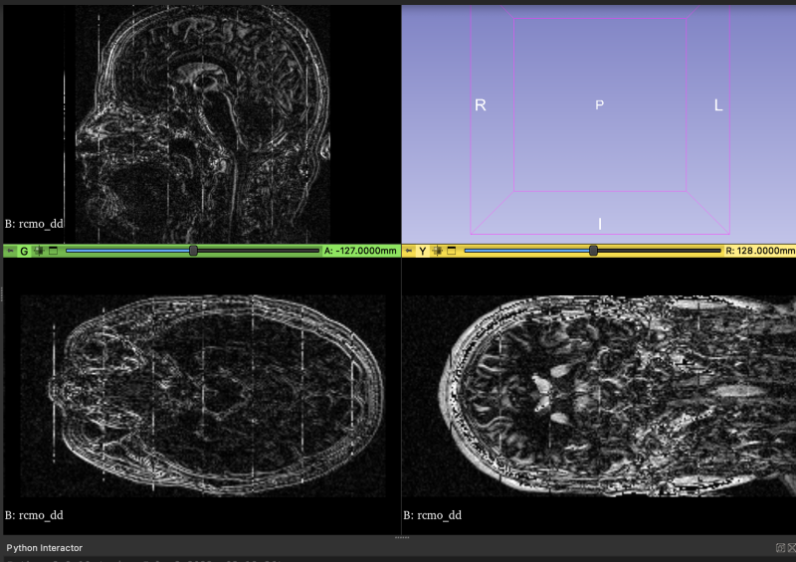Select the A: -127.0000mm offset field

pyautogui.click(x=360, y=251)
